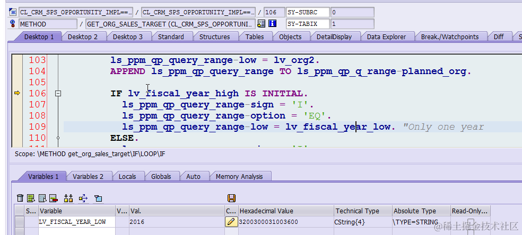Viewport: 522px width, 235px height.
Task: Click the Val. column header
Action: click(177, 211)
